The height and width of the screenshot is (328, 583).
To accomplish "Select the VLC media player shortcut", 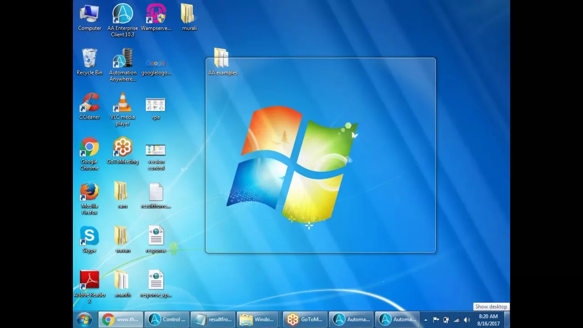I will [123, 109].
